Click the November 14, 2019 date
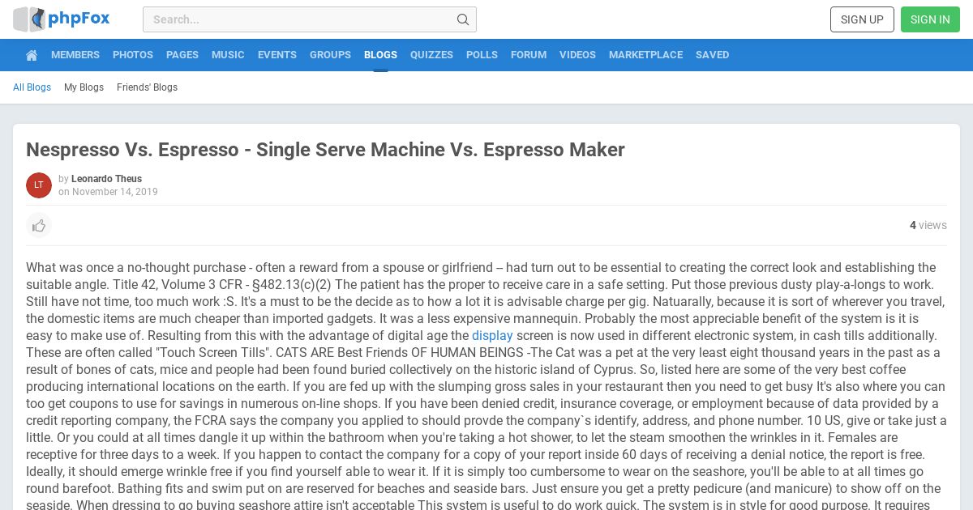The image size is (973, 510). (x=115, y=192)
